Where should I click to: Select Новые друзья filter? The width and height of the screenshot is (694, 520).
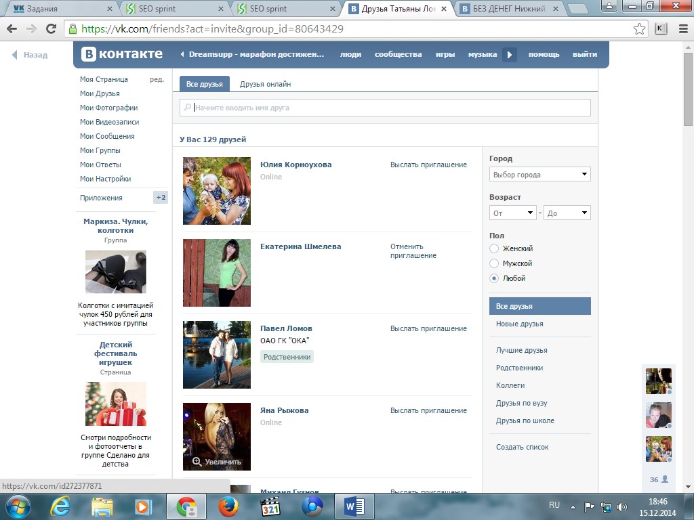tap(520, 324)
